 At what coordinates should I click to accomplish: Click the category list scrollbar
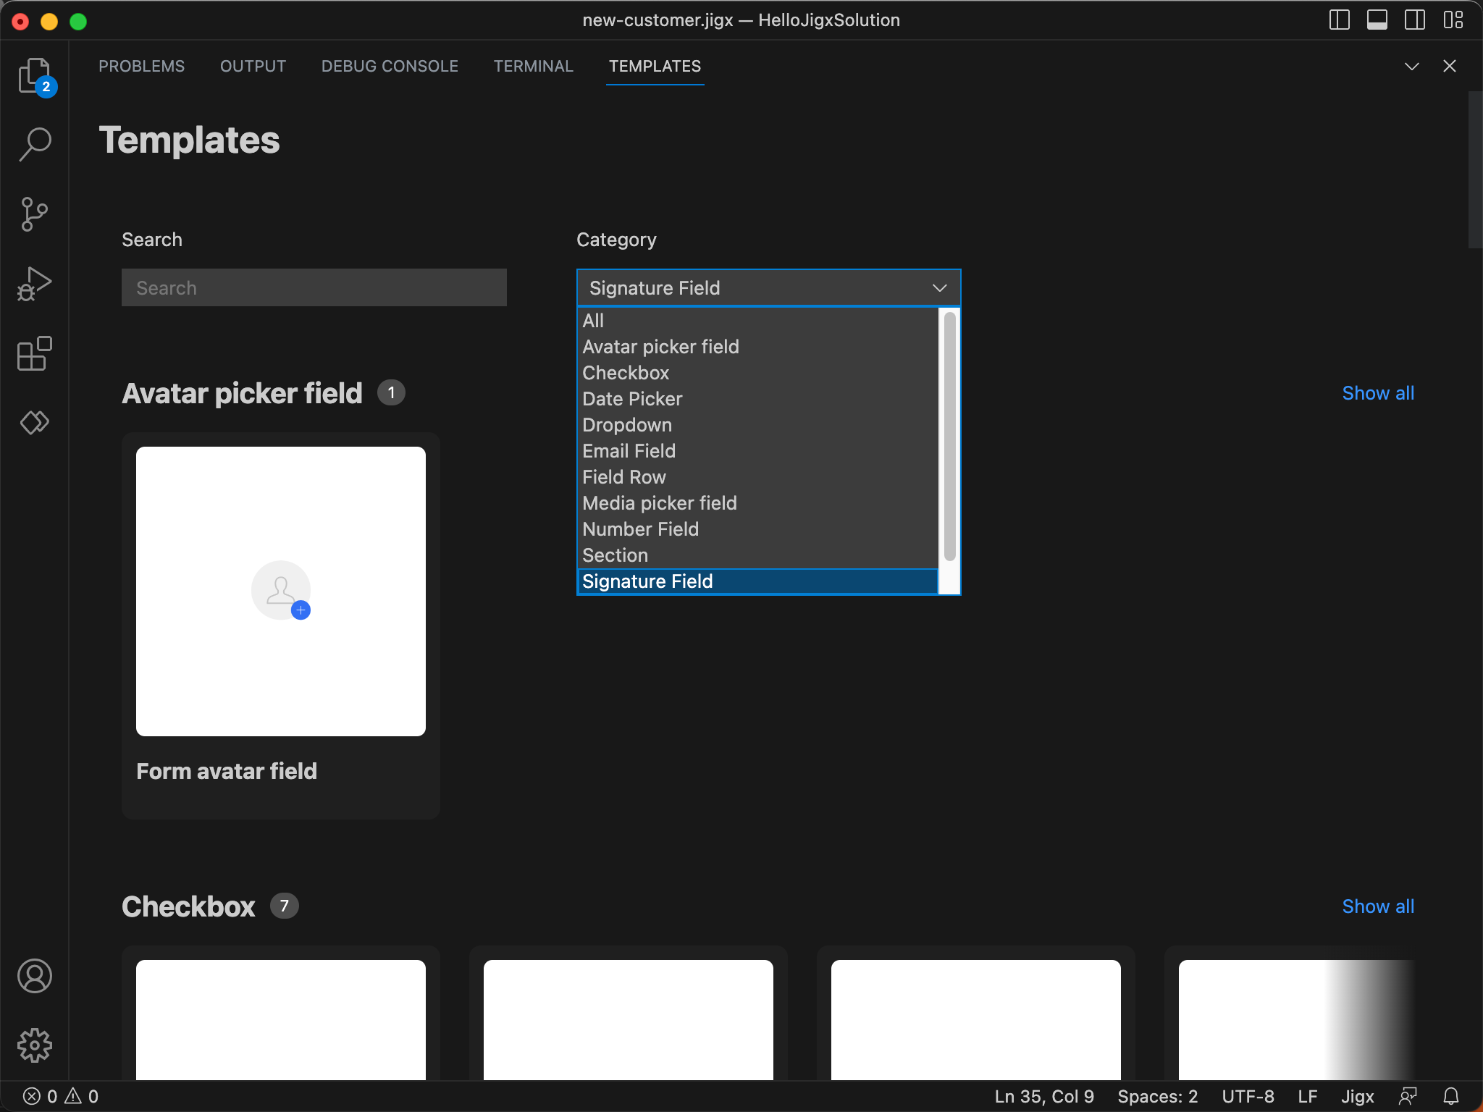(949, 437)
